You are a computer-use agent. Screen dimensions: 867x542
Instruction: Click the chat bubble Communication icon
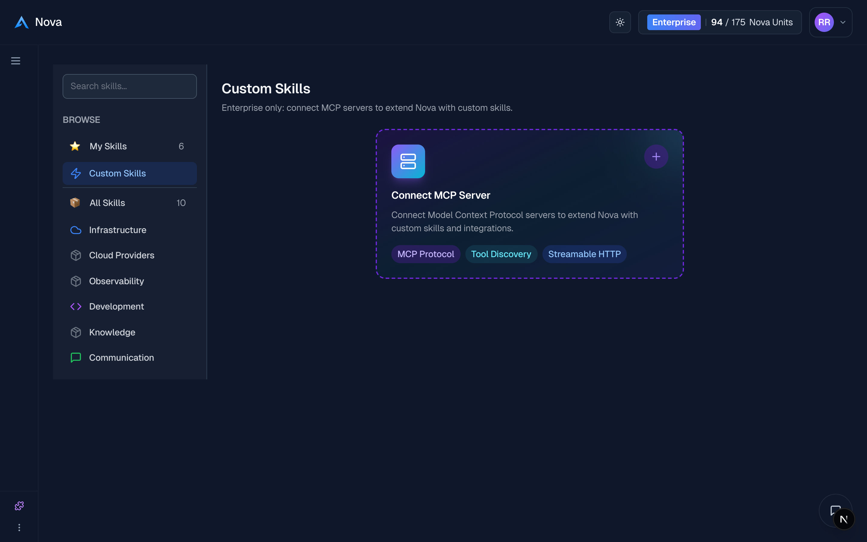pos(76,358)
